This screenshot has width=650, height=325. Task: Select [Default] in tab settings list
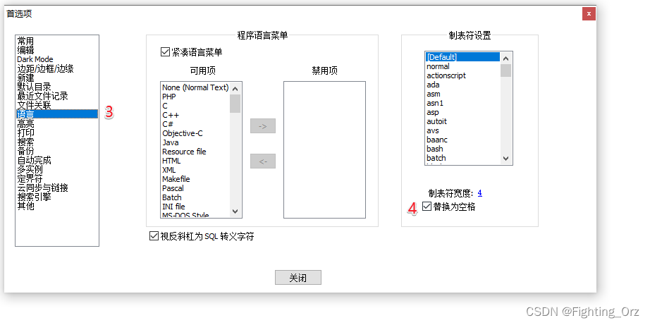pos(462,57)
